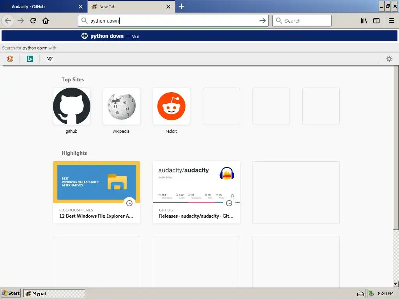Viewport: 399px width, 299px height.
Task: Select the New Tab tab
Action: point(131,6)
